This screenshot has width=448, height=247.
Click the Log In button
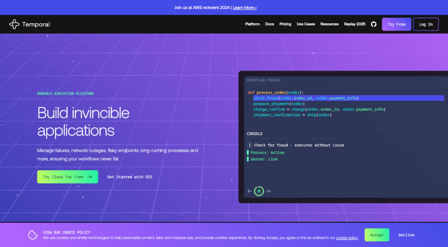(426, 24)
